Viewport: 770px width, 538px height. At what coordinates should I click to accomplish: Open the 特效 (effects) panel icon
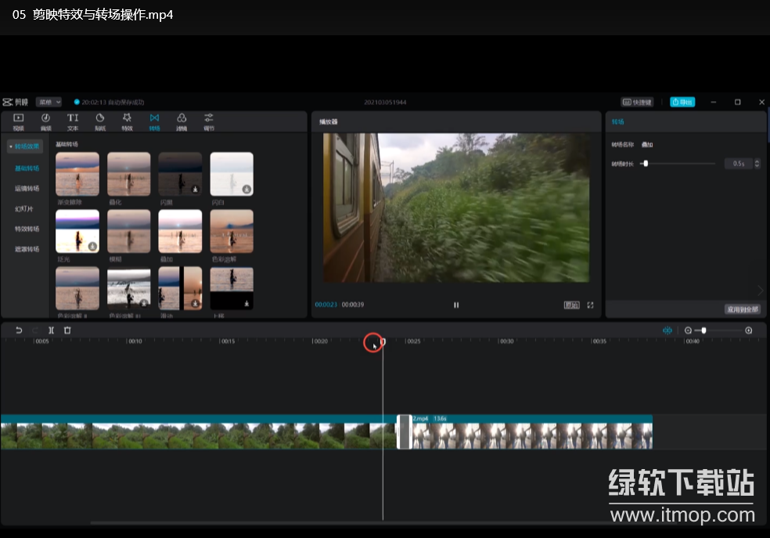tap(127, 121)
